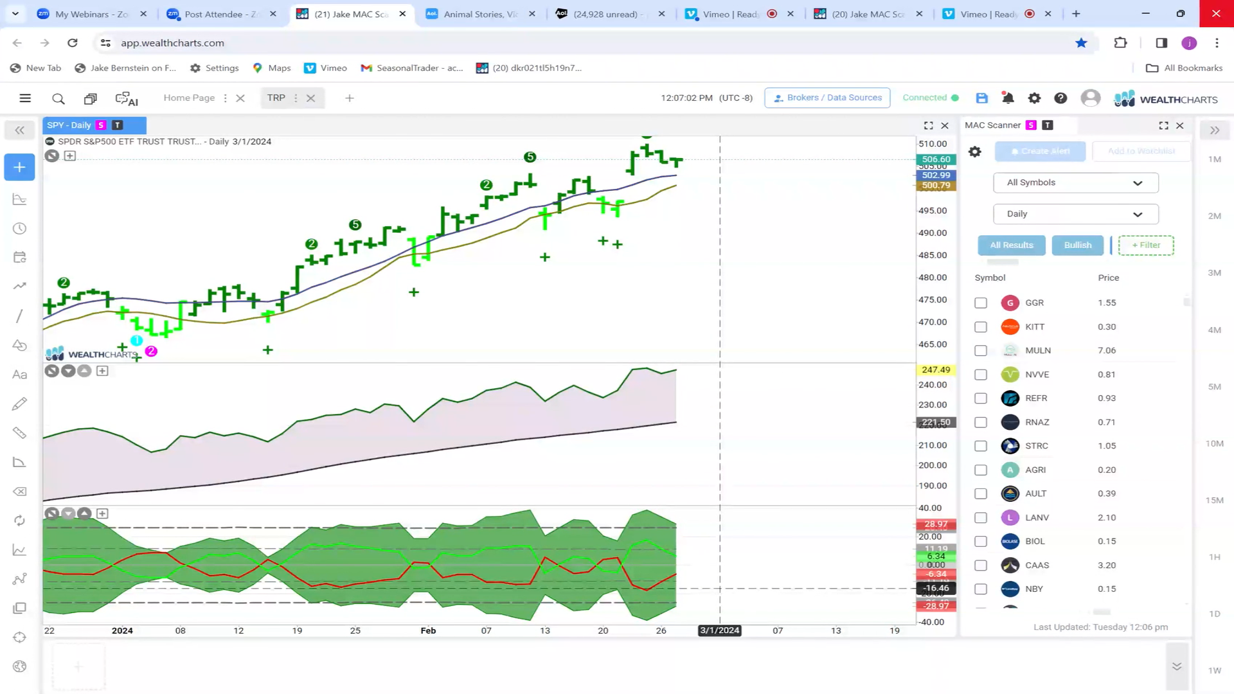Open the symbol search magnifier
Viewport: 1234px width, 694px height.
coord(58,98)
